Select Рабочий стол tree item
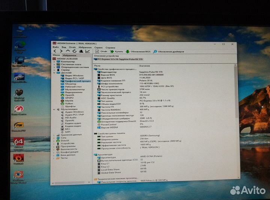Viewport: 270px width, 200px height. (x=71, y=87)
